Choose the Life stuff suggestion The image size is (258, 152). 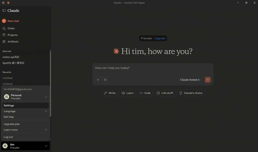click(165, 93)
